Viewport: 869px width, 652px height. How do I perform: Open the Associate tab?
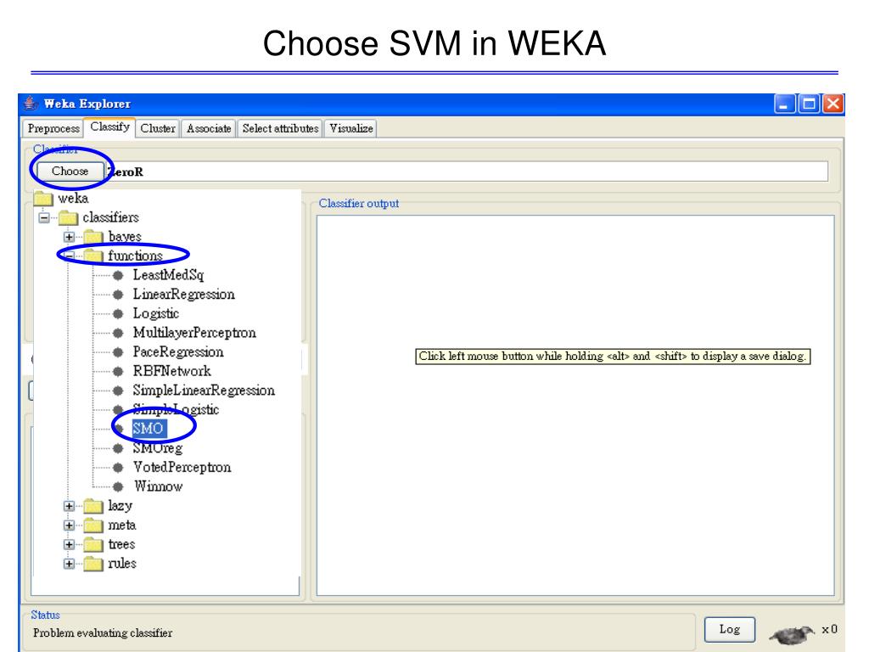(209, 128)
